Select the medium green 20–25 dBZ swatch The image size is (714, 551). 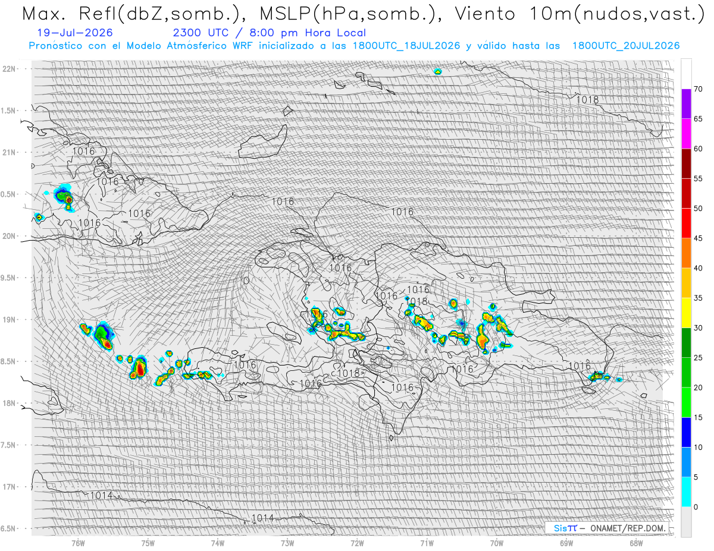[686, 373]
